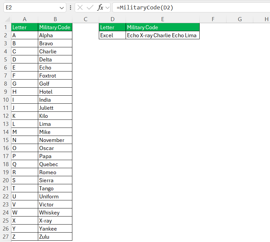Select the Uniform cell
This screenshot has width=270, height=242.
click(55, 196)
